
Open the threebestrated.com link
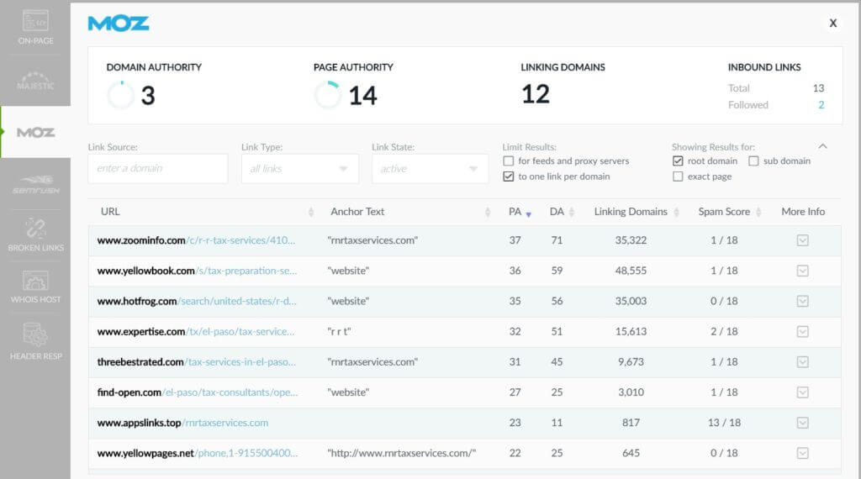(x=197, y=362)
